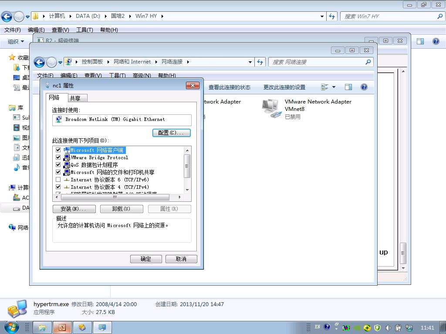The width and height of the screenshot is (446, 334).
Task: Click horizontal scrollbar in protocol list
Action: point(115,197)
